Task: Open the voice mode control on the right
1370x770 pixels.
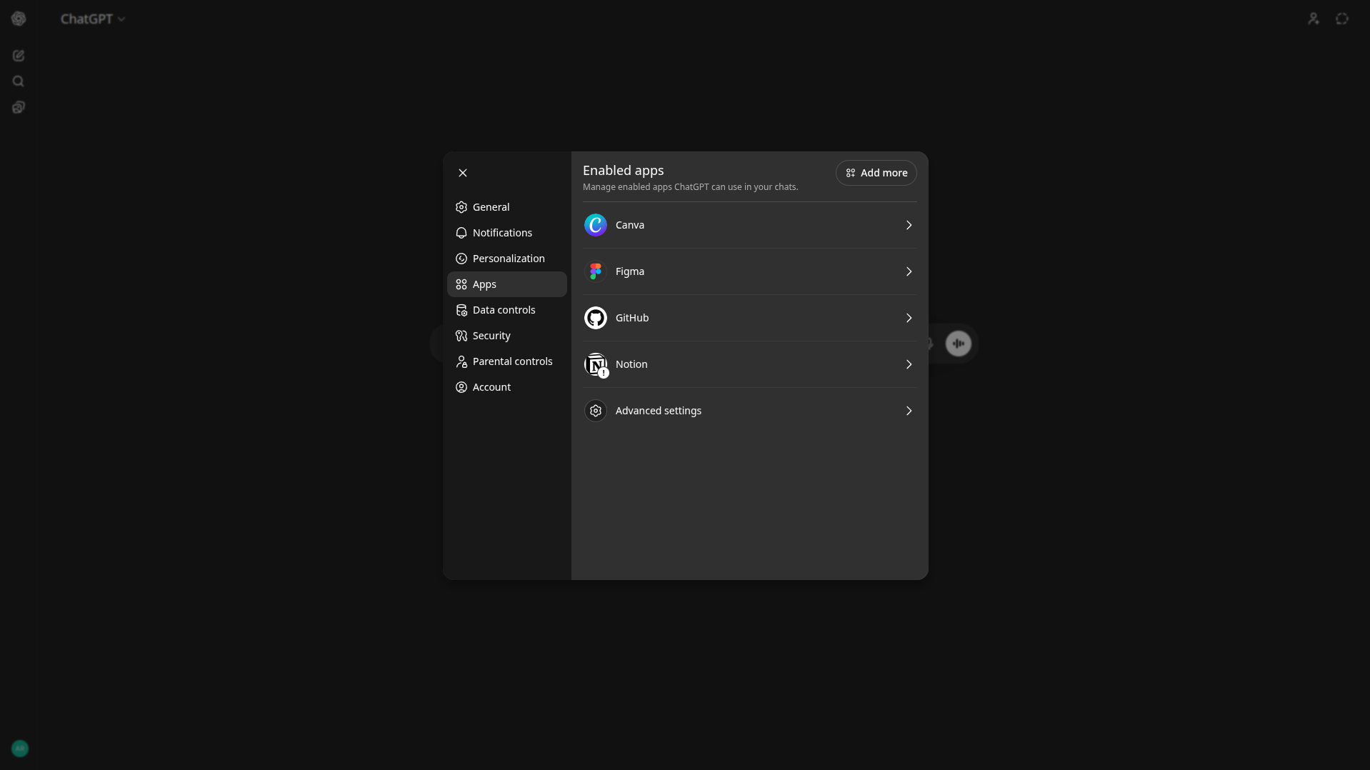Action: coord(958,344)
